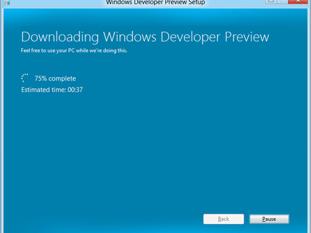Click the spinning dotted progress indicator
311x233 pixels.
(25, 78)
